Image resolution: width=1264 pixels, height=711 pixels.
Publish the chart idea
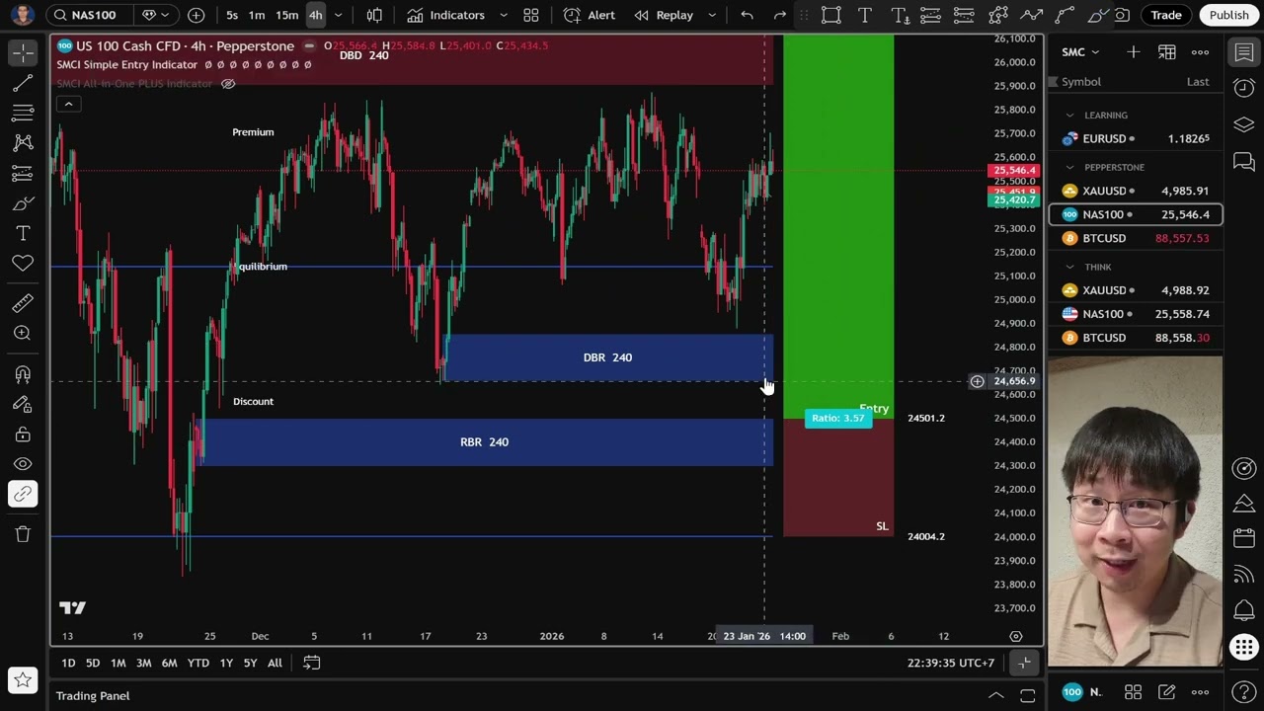click(1228, 15)
